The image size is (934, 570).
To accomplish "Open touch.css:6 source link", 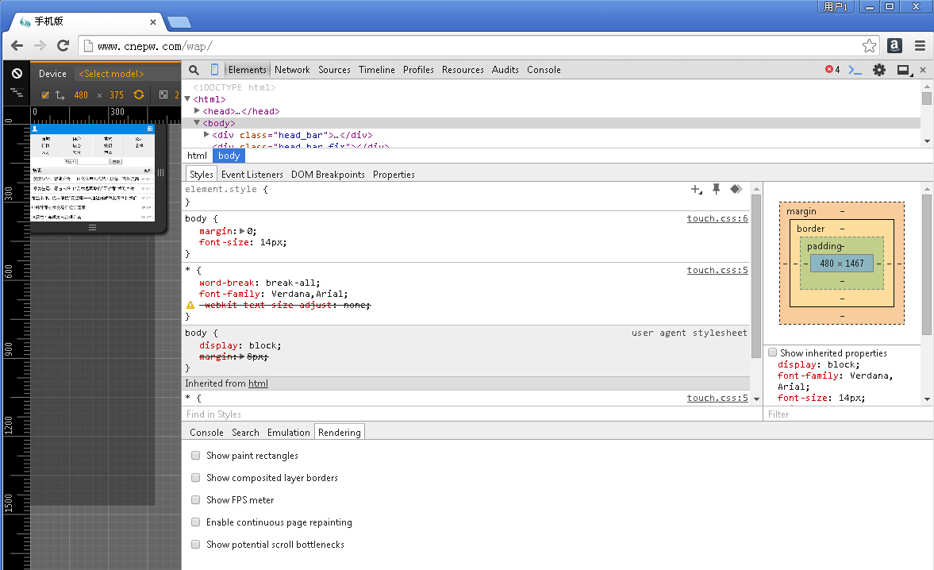I will (717, 218).
